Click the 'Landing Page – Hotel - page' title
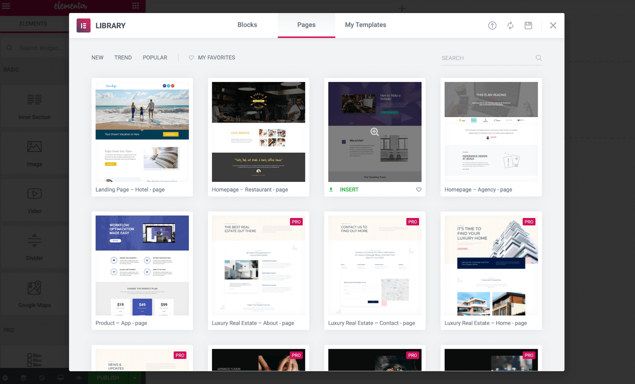This screenshot has height=384, width=635. [x=130, y=189]
